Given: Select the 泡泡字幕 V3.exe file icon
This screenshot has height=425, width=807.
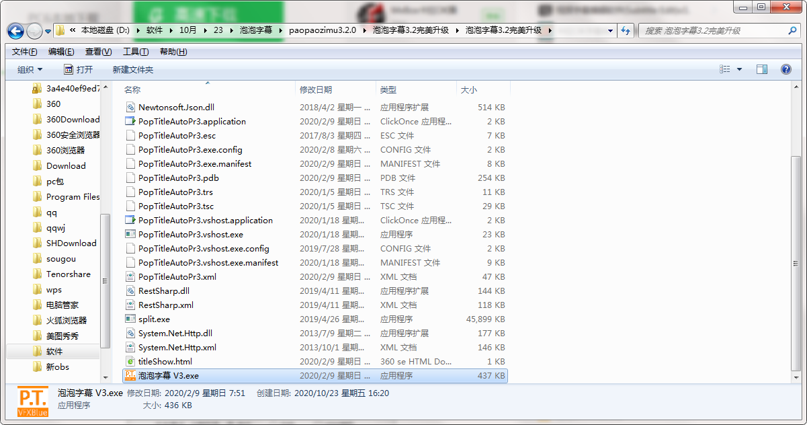Looking at the screenshot, I should [x=130, y=376].
